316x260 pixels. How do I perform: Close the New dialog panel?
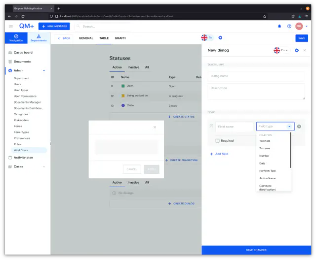305,50
